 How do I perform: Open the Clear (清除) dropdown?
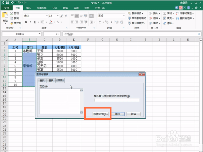point(168,23)
